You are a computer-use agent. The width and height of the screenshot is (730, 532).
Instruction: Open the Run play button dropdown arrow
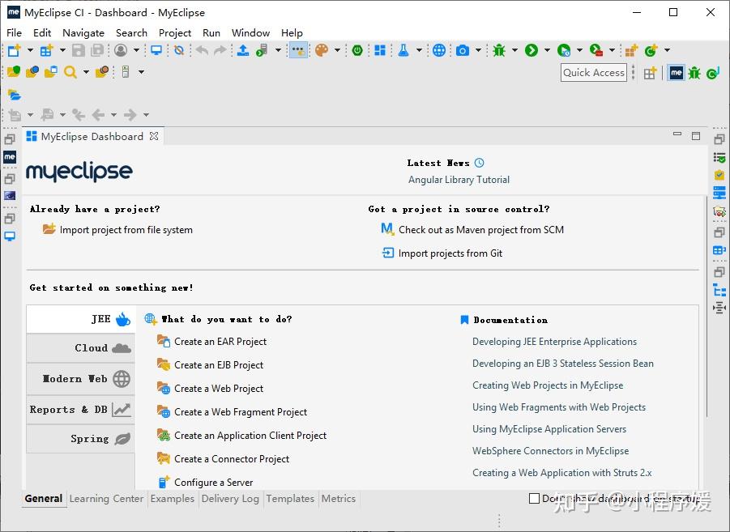(547, 50)
